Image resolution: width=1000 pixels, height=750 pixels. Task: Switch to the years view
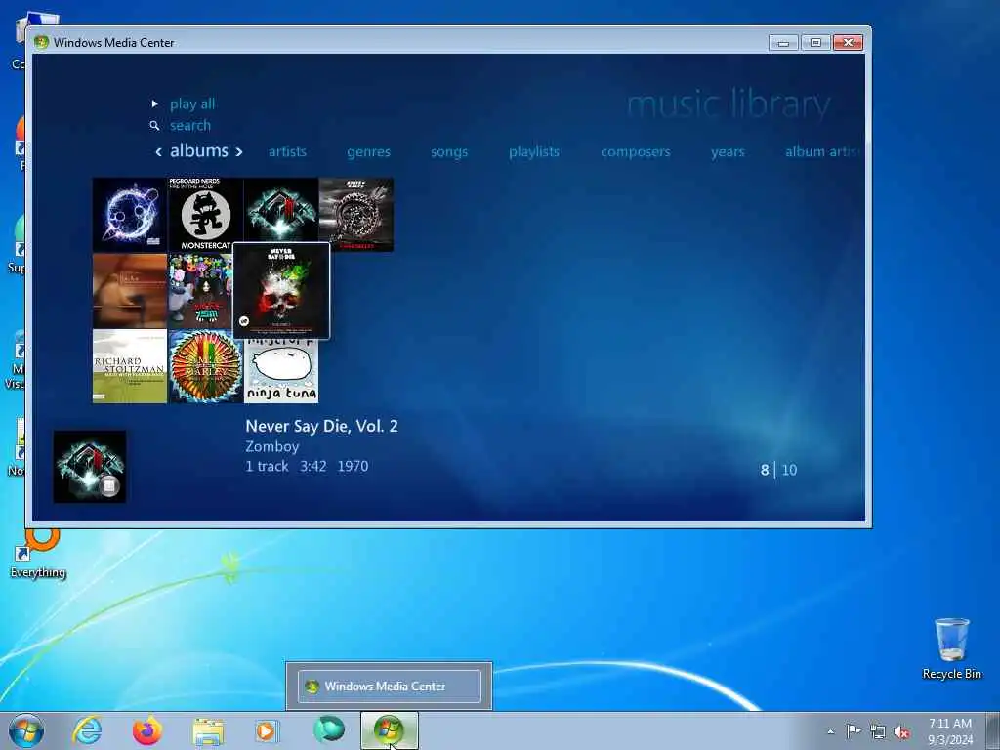pos(728,151)
